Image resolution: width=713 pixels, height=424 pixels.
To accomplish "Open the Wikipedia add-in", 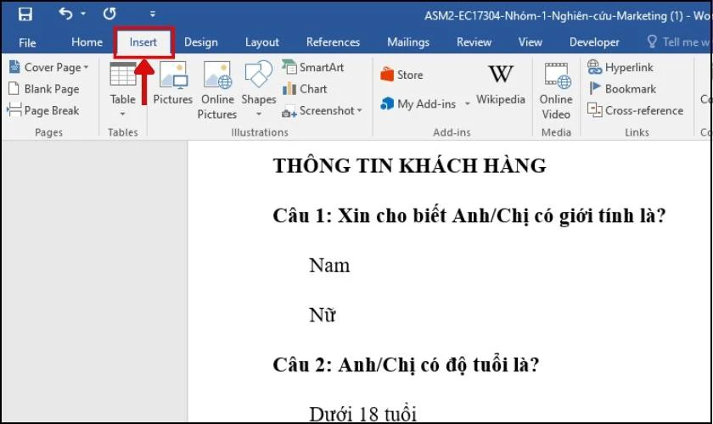I will coord(501,85).
